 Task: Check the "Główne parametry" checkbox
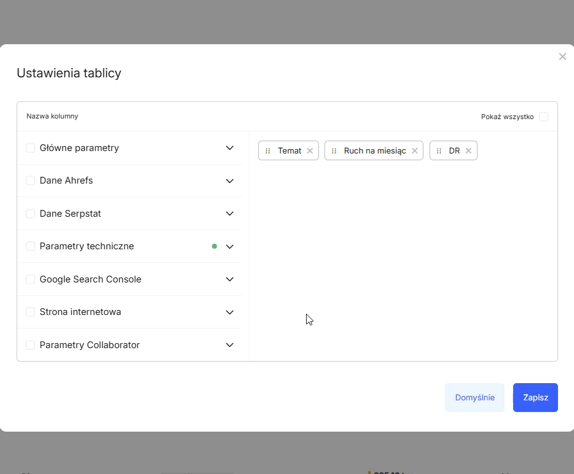30,147
